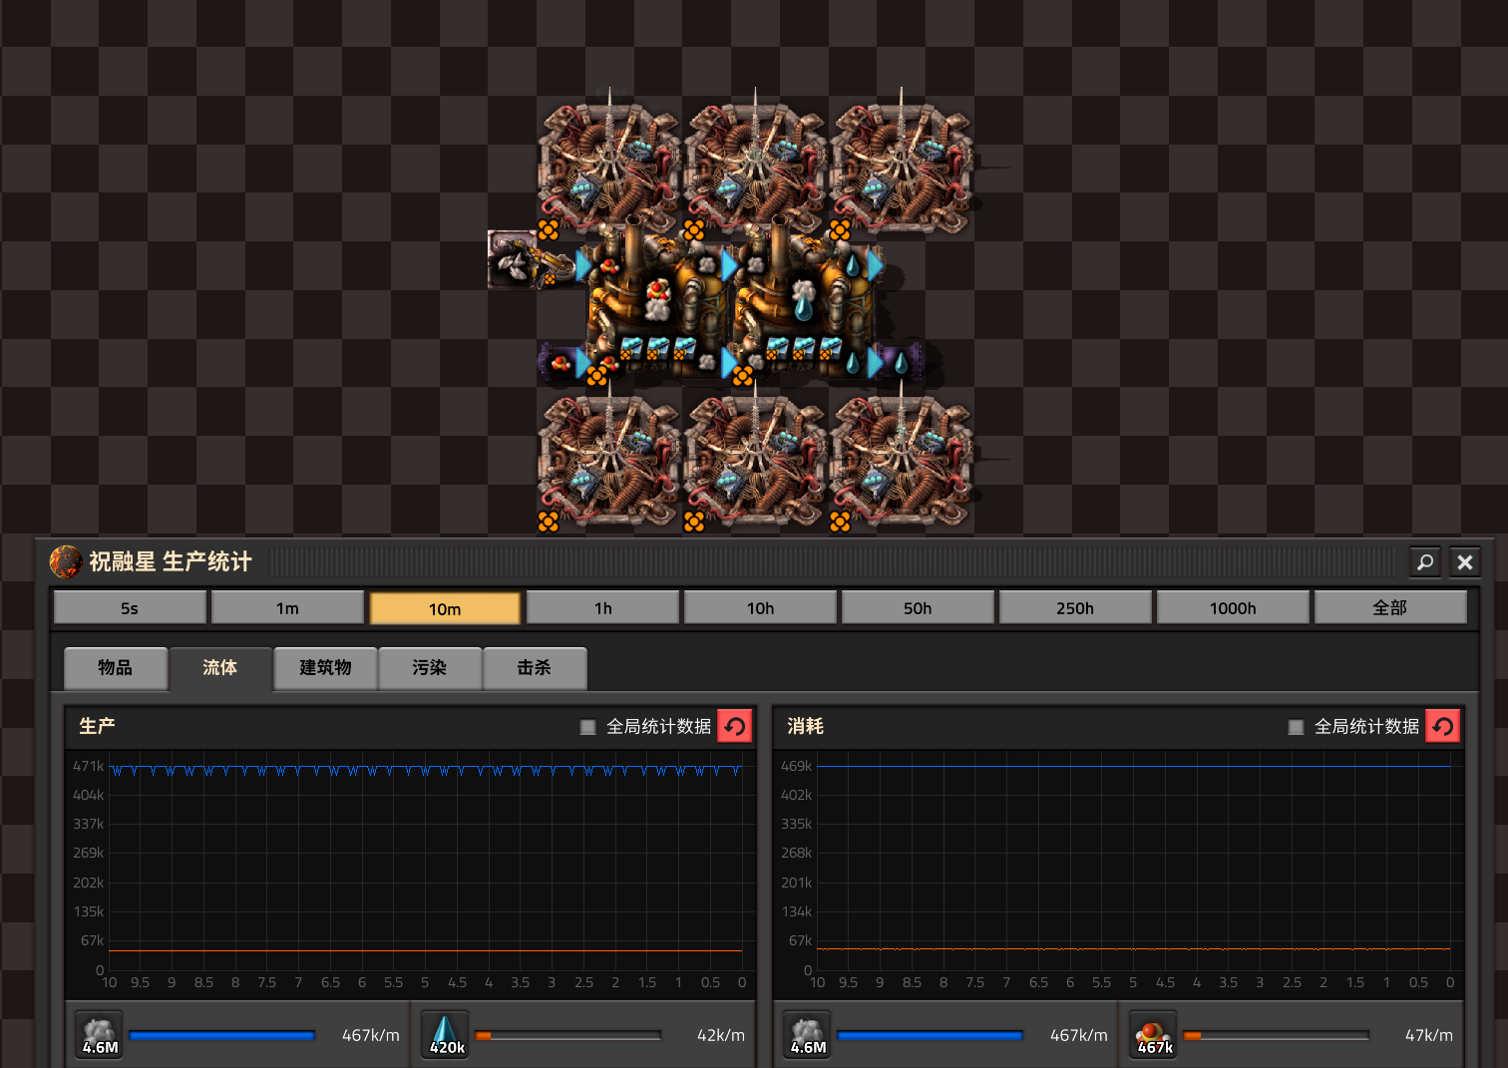Click the blue steam production bar
The image size is (1508, 1068).
[222, 1035]
